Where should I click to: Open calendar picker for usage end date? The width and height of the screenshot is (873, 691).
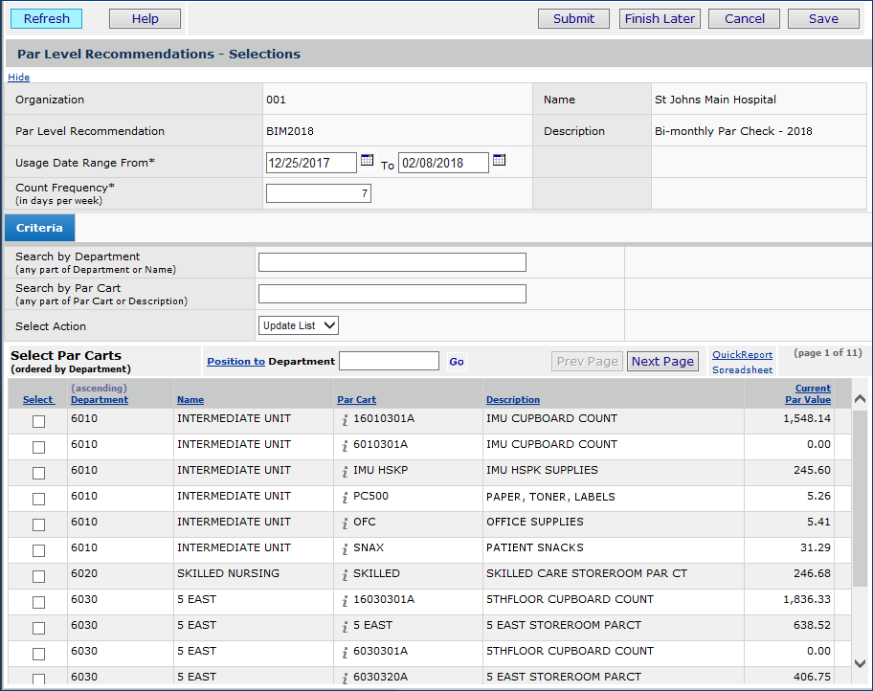click(x=499, y=161)
